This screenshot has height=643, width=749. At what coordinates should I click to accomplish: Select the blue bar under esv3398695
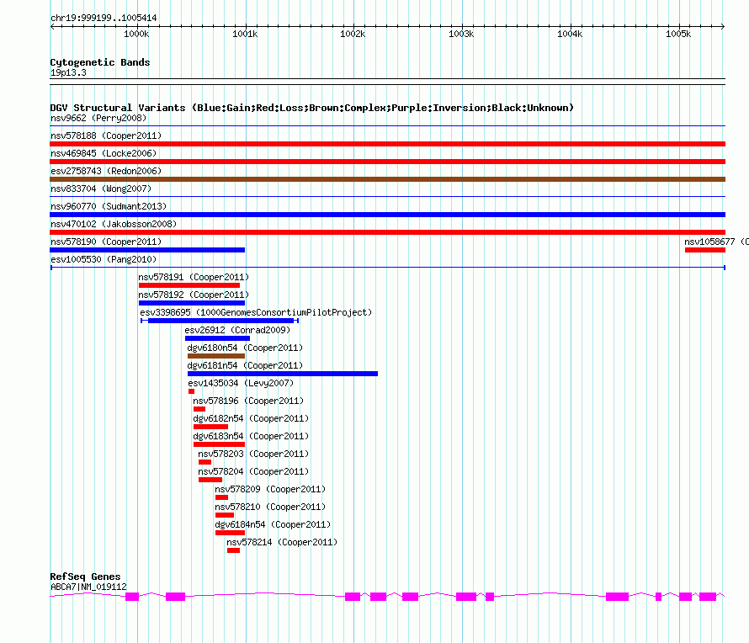coord(220,321)
